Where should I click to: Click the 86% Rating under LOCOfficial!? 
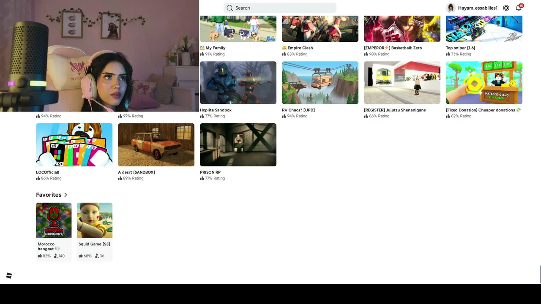[49, 178]
